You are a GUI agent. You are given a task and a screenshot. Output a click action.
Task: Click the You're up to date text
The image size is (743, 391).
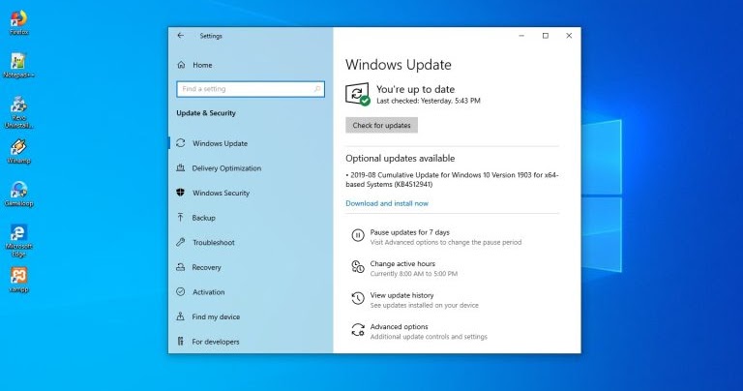pyautogui.click(x=416, y=89)
